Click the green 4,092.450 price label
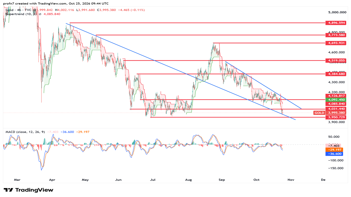 click(335, 100)
